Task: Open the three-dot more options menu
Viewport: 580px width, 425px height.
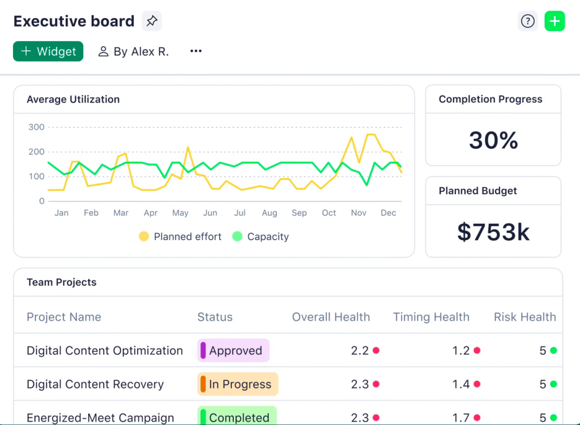Action: (x=196, y=51)
